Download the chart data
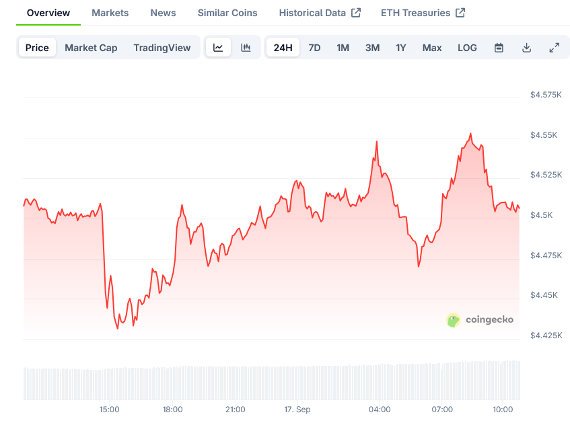 [x=526, y=48]
